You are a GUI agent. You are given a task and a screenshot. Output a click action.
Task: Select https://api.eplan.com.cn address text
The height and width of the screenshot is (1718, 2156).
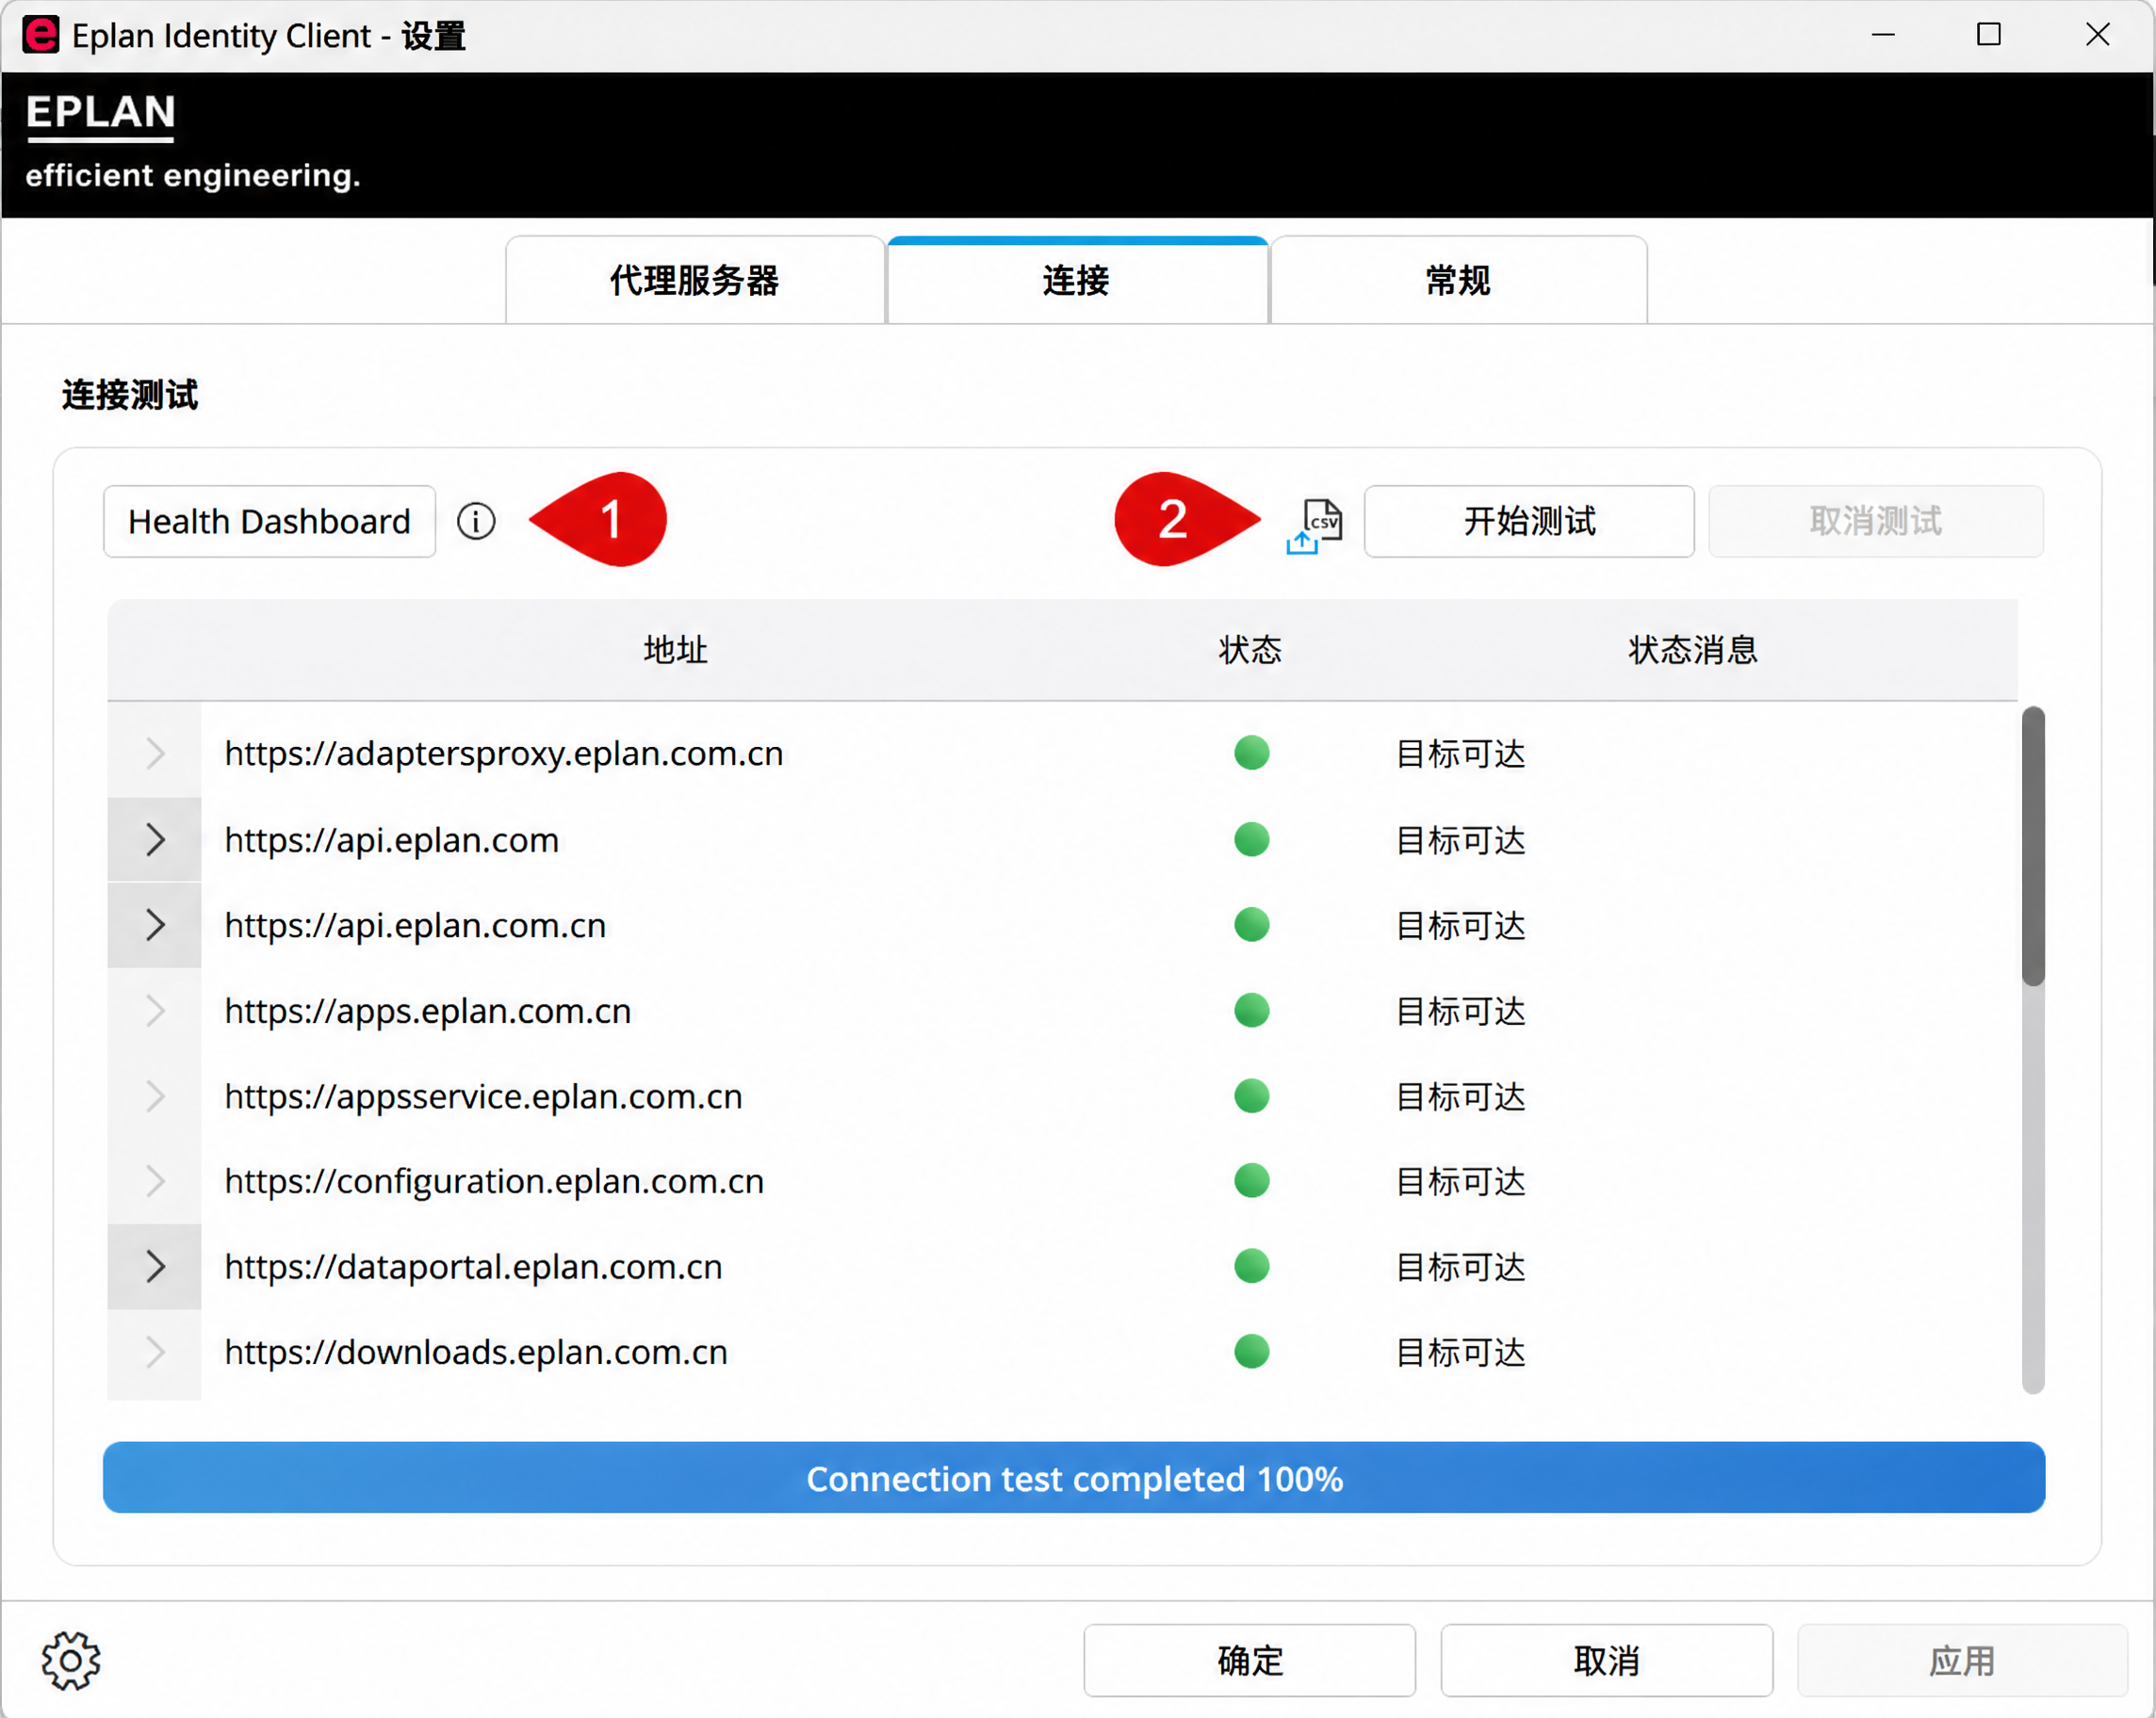tap(415, 925)
